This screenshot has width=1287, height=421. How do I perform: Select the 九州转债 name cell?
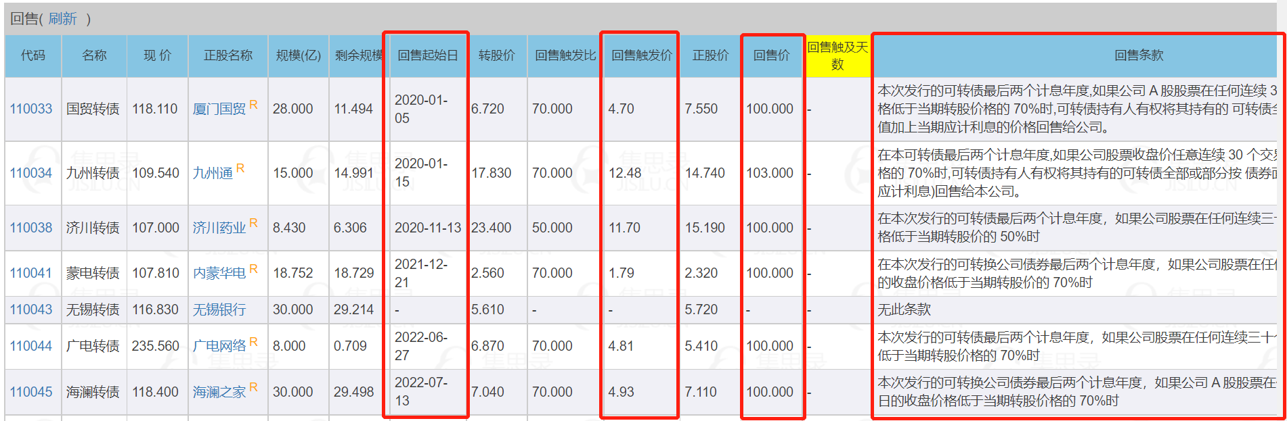pyautogui.click(x=93, y=173)
